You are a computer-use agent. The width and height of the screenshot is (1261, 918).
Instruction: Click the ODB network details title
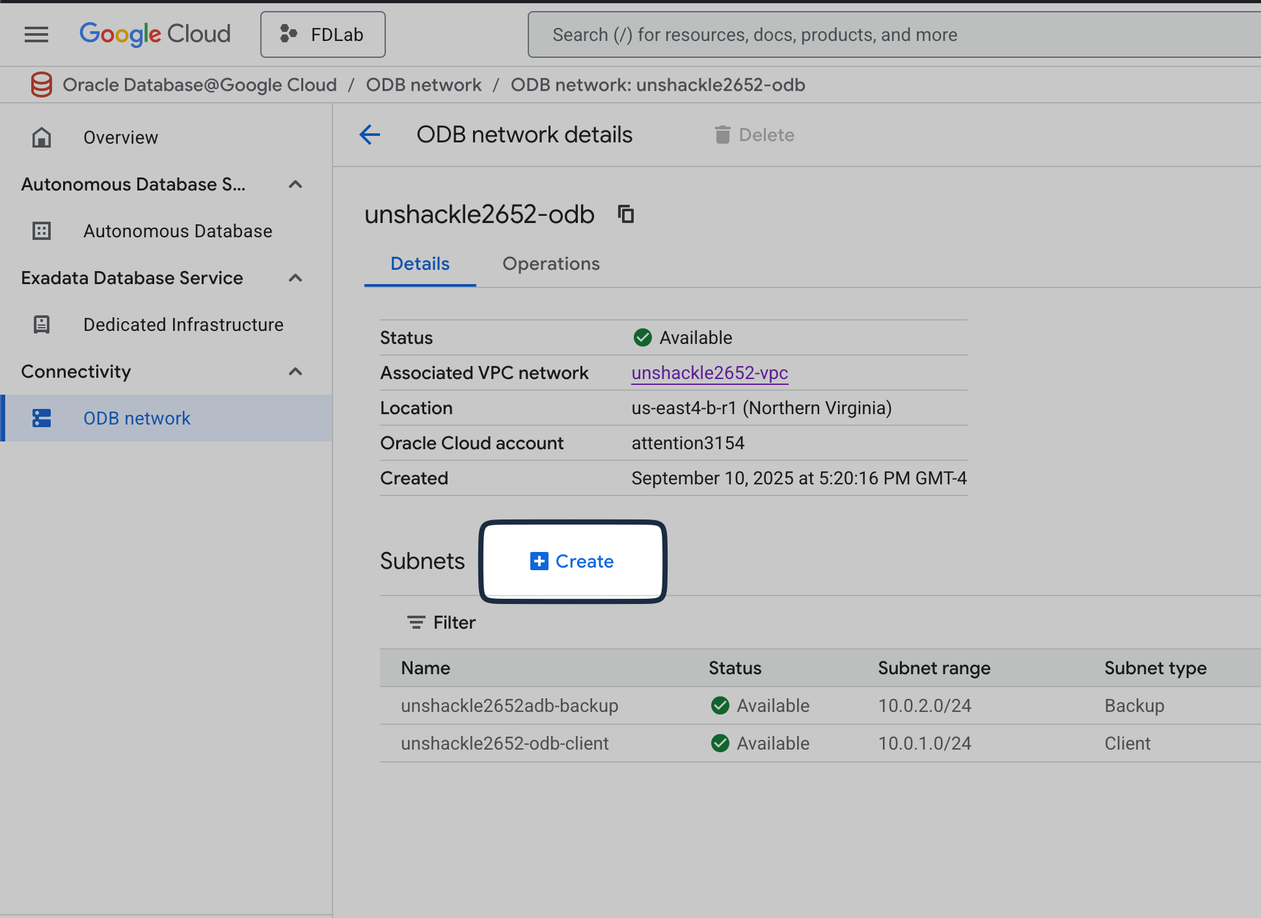[x=524, y=135]
